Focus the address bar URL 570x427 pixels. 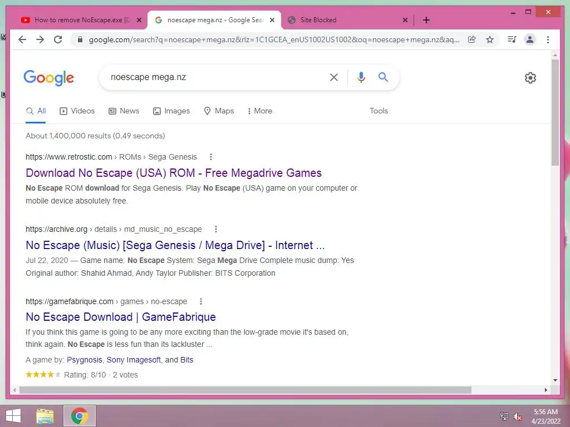[x=274, y=39]
